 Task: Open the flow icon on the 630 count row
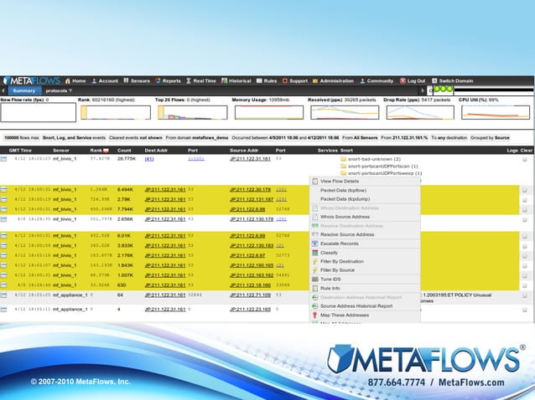3,285
